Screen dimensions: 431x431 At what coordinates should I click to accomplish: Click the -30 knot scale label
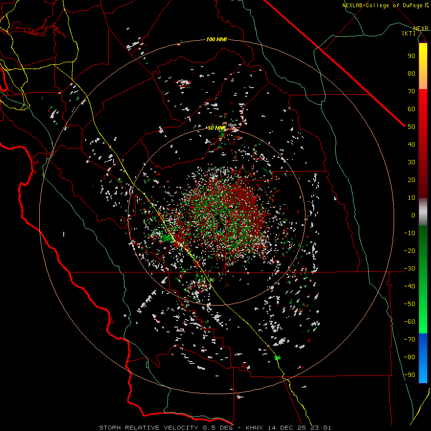click(x=409, y=269)
